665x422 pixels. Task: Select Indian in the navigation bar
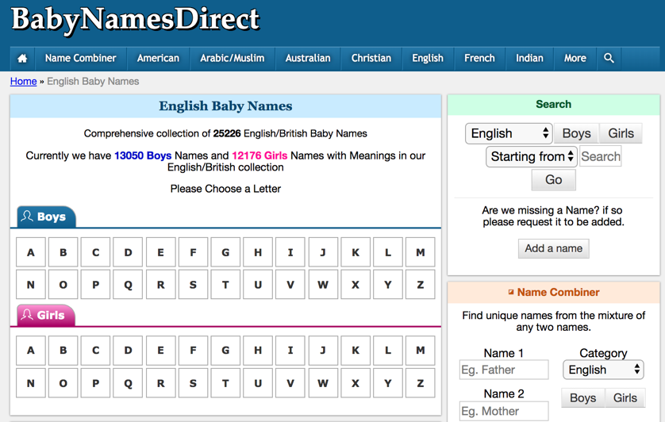529,59
